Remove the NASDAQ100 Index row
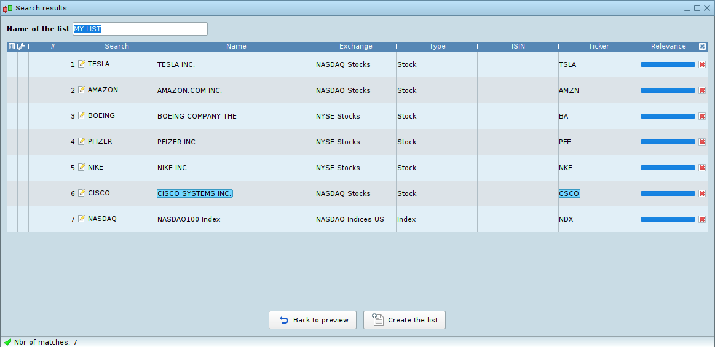The image size is (715, 347). click(x=702, y=219)
